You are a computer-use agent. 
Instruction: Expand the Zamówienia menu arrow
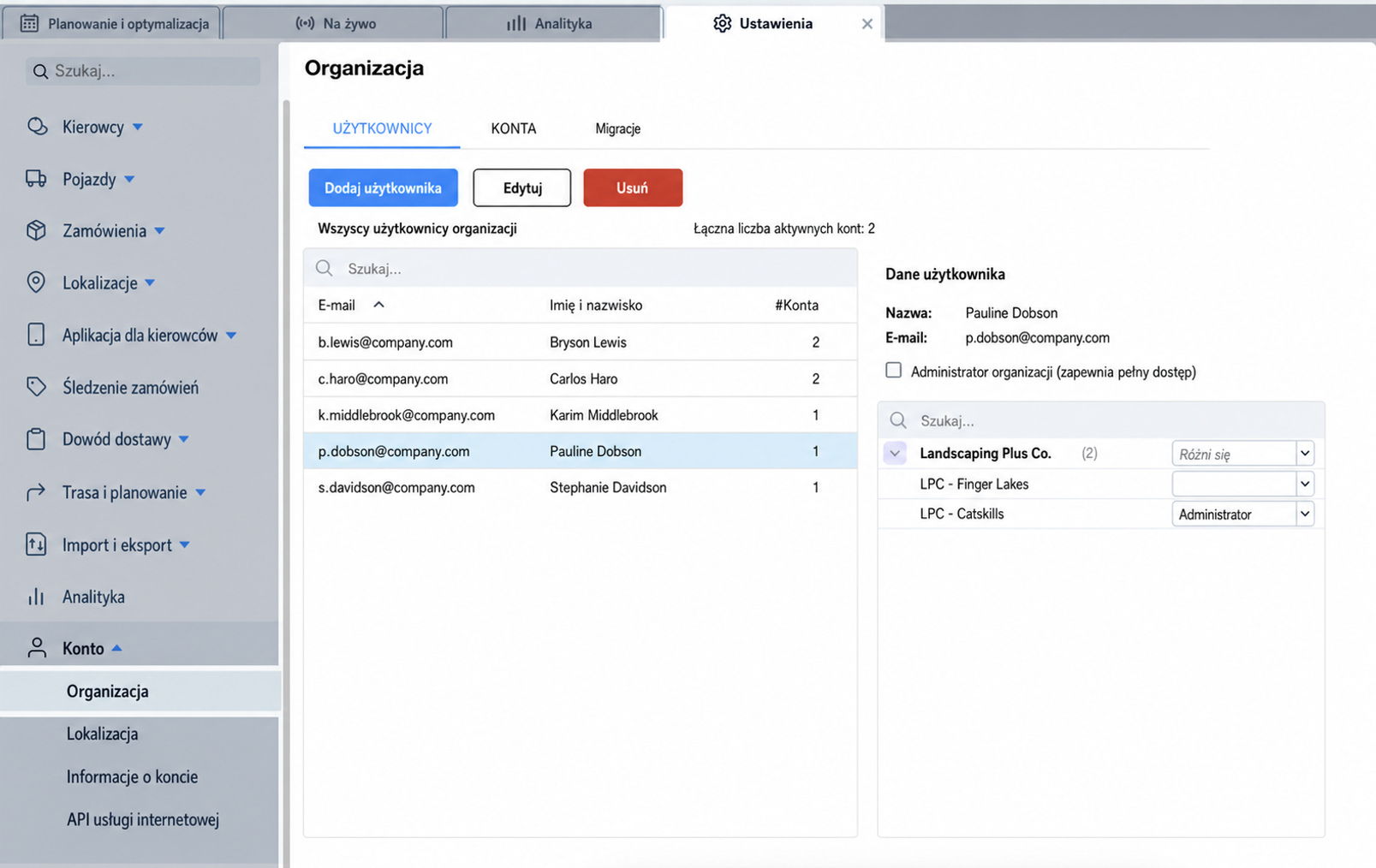pos(160,231)
